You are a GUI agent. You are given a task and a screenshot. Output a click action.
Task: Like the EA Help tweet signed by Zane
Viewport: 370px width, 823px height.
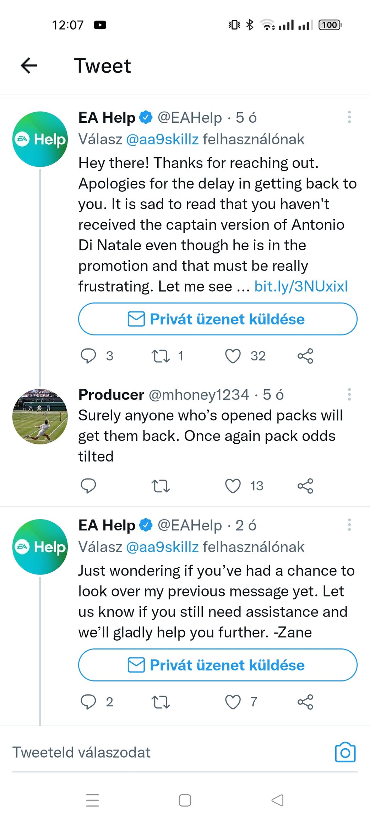(233, 702)
